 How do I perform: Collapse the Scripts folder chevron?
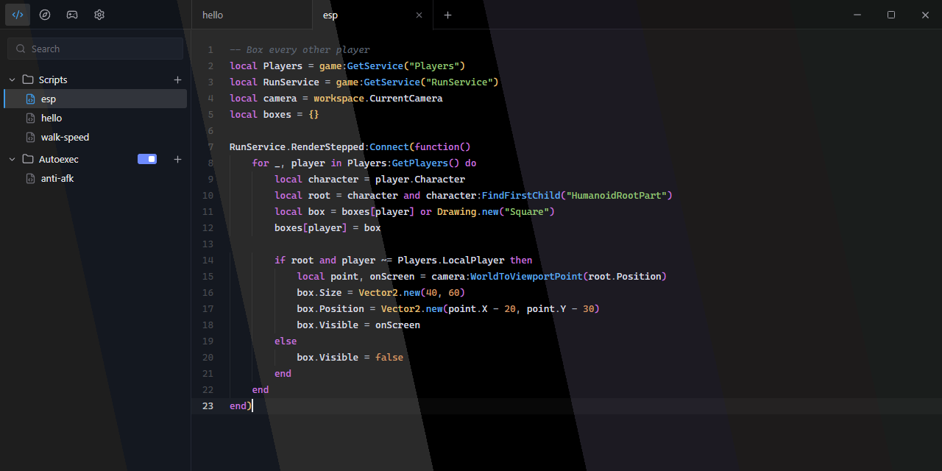coord(12,79)
